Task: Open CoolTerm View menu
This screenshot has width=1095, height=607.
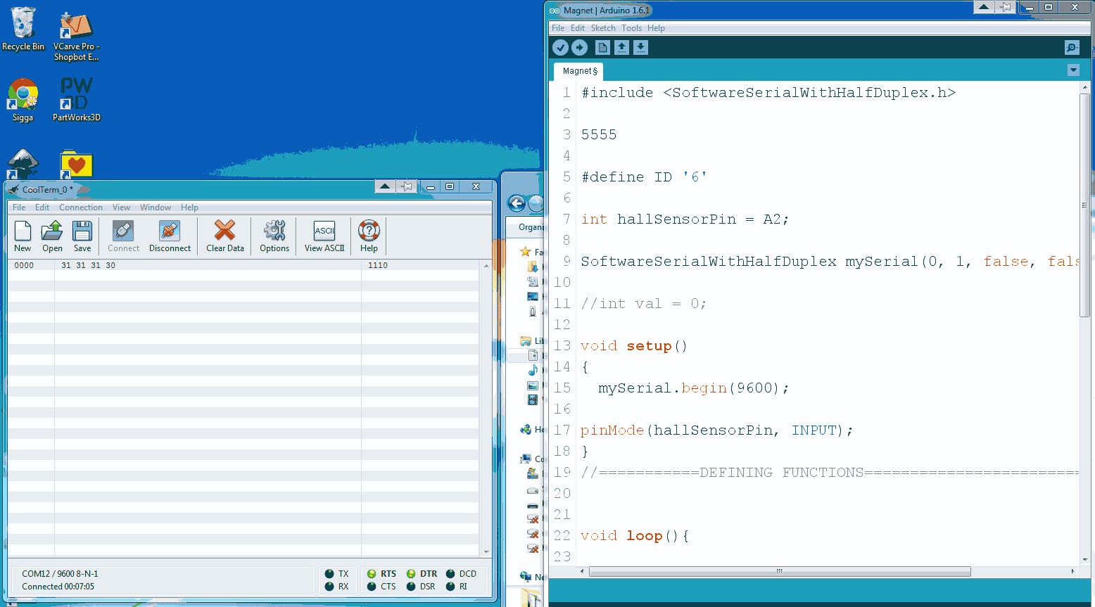Action: pyautogui.click(x=121, y=207)
